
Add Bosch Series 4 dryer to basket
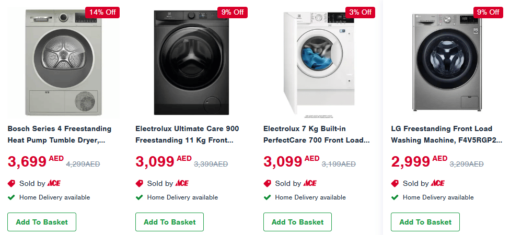coord(42,222)
